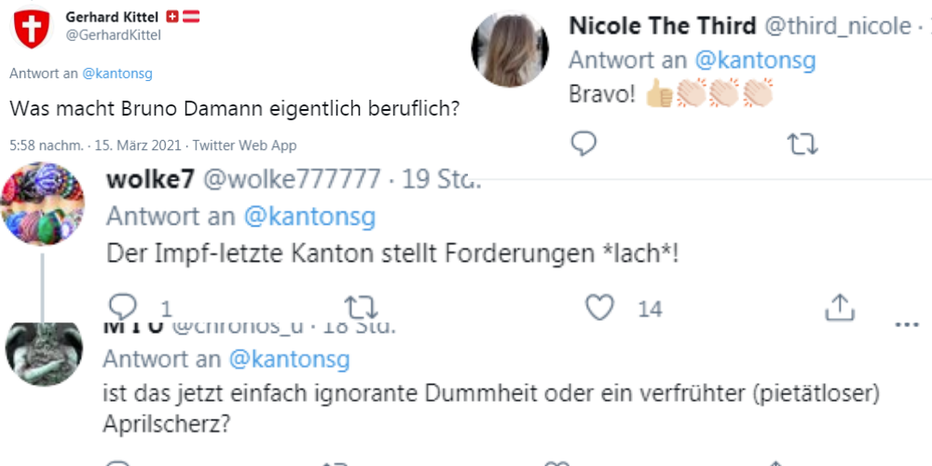Screen dimensions: 932x466
Task: Open three-dot more menu on MTU tweet
Action: pyautogui.click(x=906, y=325)
